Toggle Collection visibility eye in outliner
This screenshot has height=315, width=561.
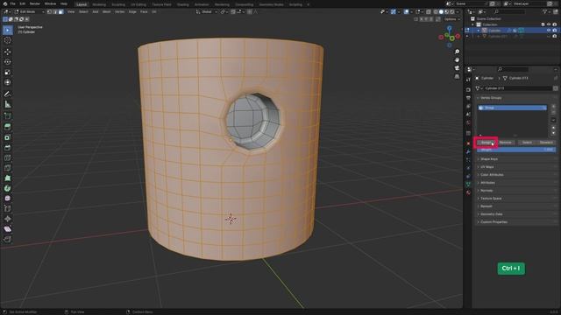[549, 24]
